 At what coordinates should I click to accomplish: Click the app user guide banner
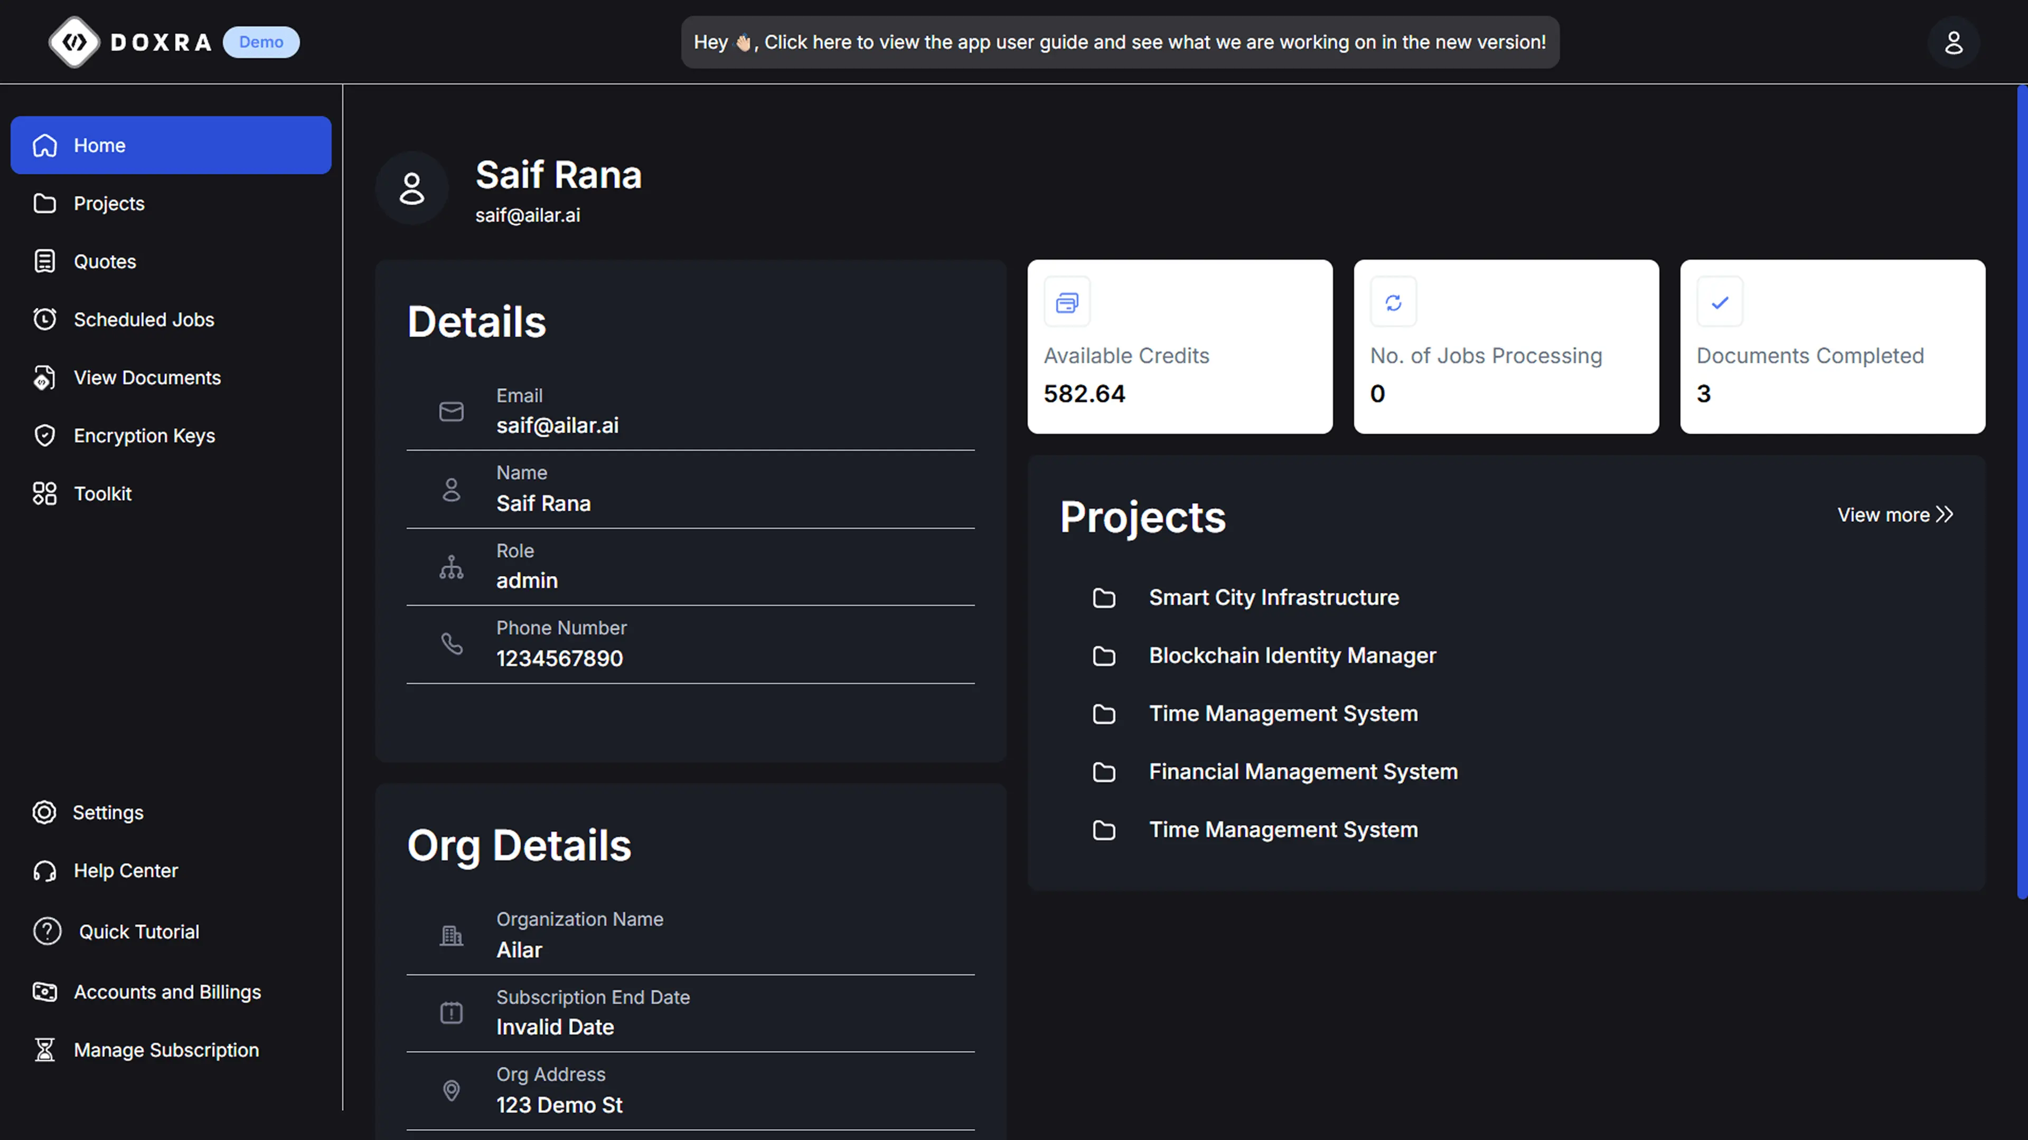click(1120, 42)
